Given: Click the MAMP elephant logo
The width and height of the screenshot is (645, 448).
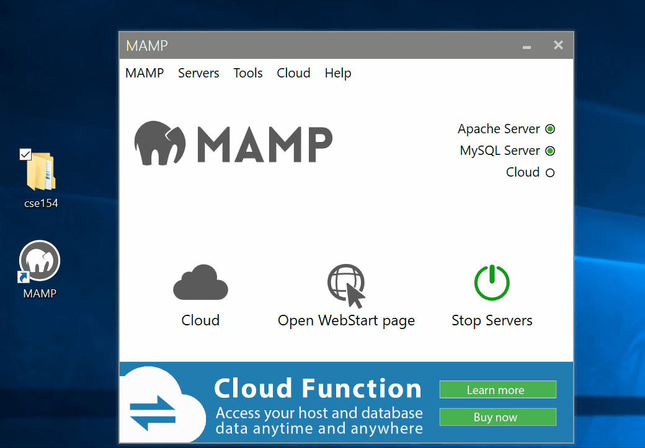Looking at the screenshot, I should tap(160, 143).
